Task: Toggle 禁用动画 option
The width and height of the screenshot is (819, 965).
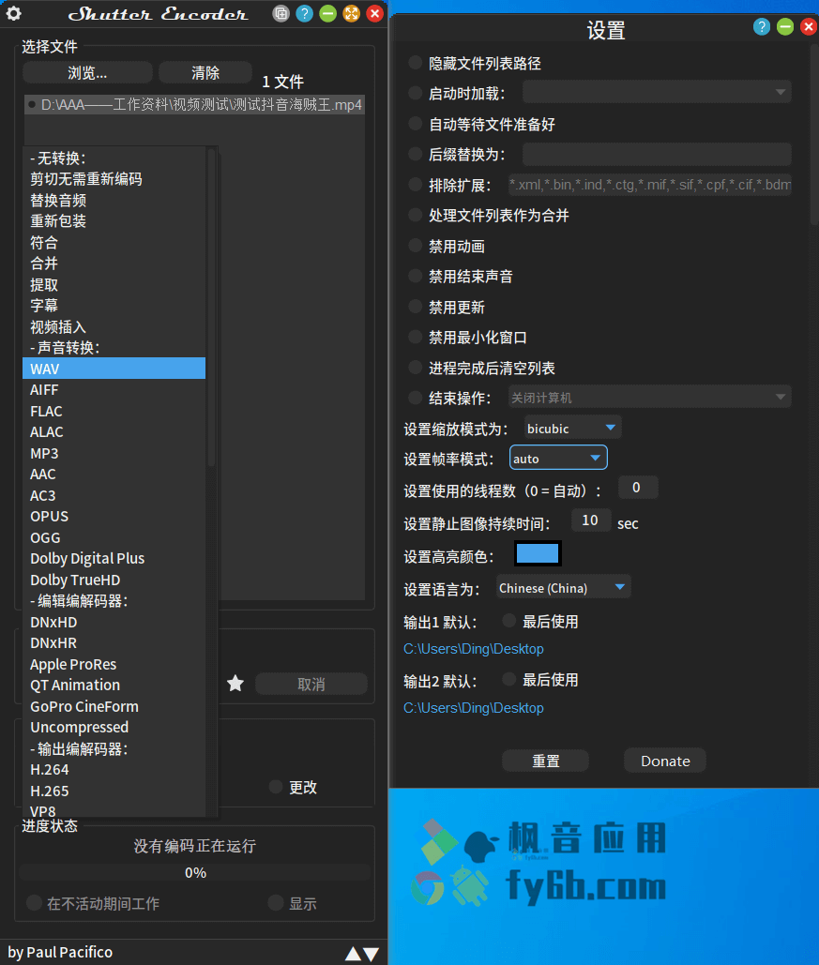Action: (x=415, y=246)
